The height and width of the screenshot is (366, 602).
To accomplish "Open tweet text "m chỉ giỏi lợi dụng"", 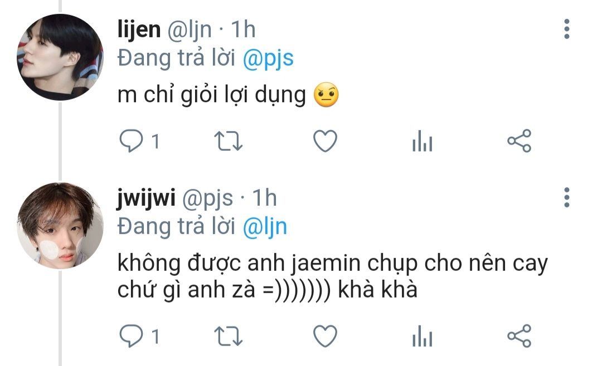I will (212, 96).
